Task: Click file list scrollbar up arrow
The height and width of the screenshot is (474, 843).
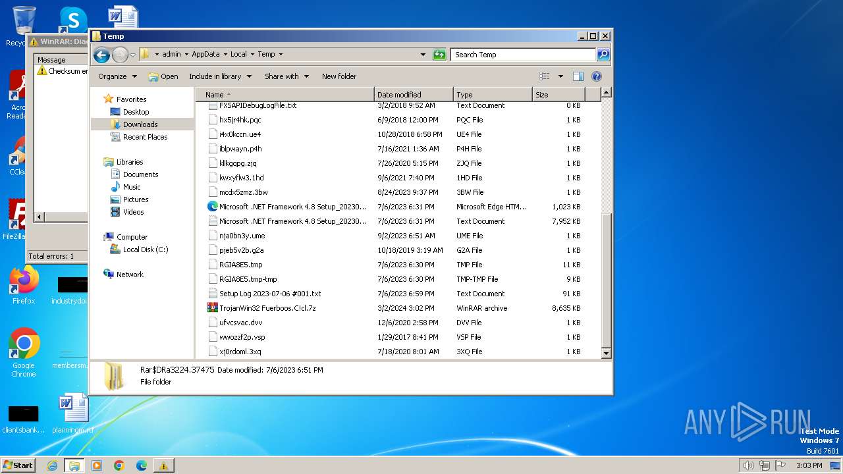Action: pyautogui.click(x=607, y=93)
